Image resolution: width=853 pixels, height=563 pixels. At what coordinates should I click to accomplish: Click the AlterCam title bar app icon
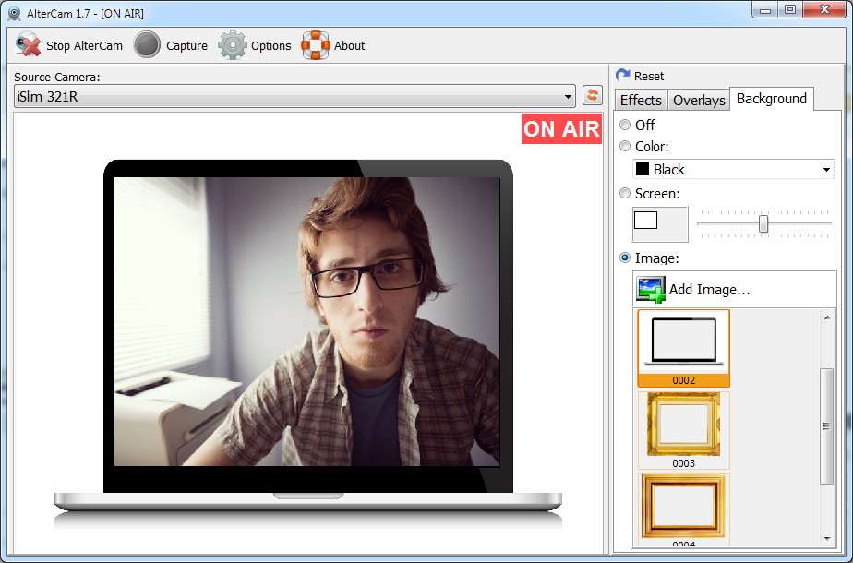14,13
